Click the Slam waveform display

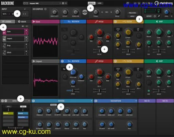click(x=45, y=41)
